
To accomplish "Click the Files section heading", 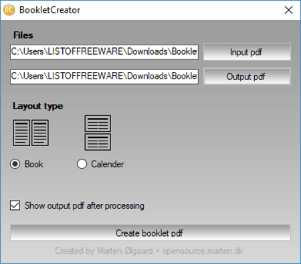I will pos(23,35).
